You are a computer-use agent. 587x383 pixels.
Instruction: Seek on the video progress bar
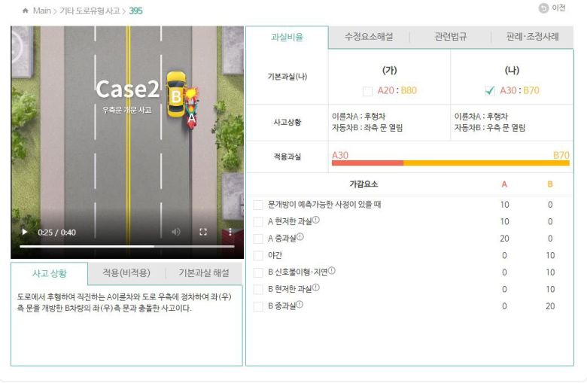pos(127,246)
